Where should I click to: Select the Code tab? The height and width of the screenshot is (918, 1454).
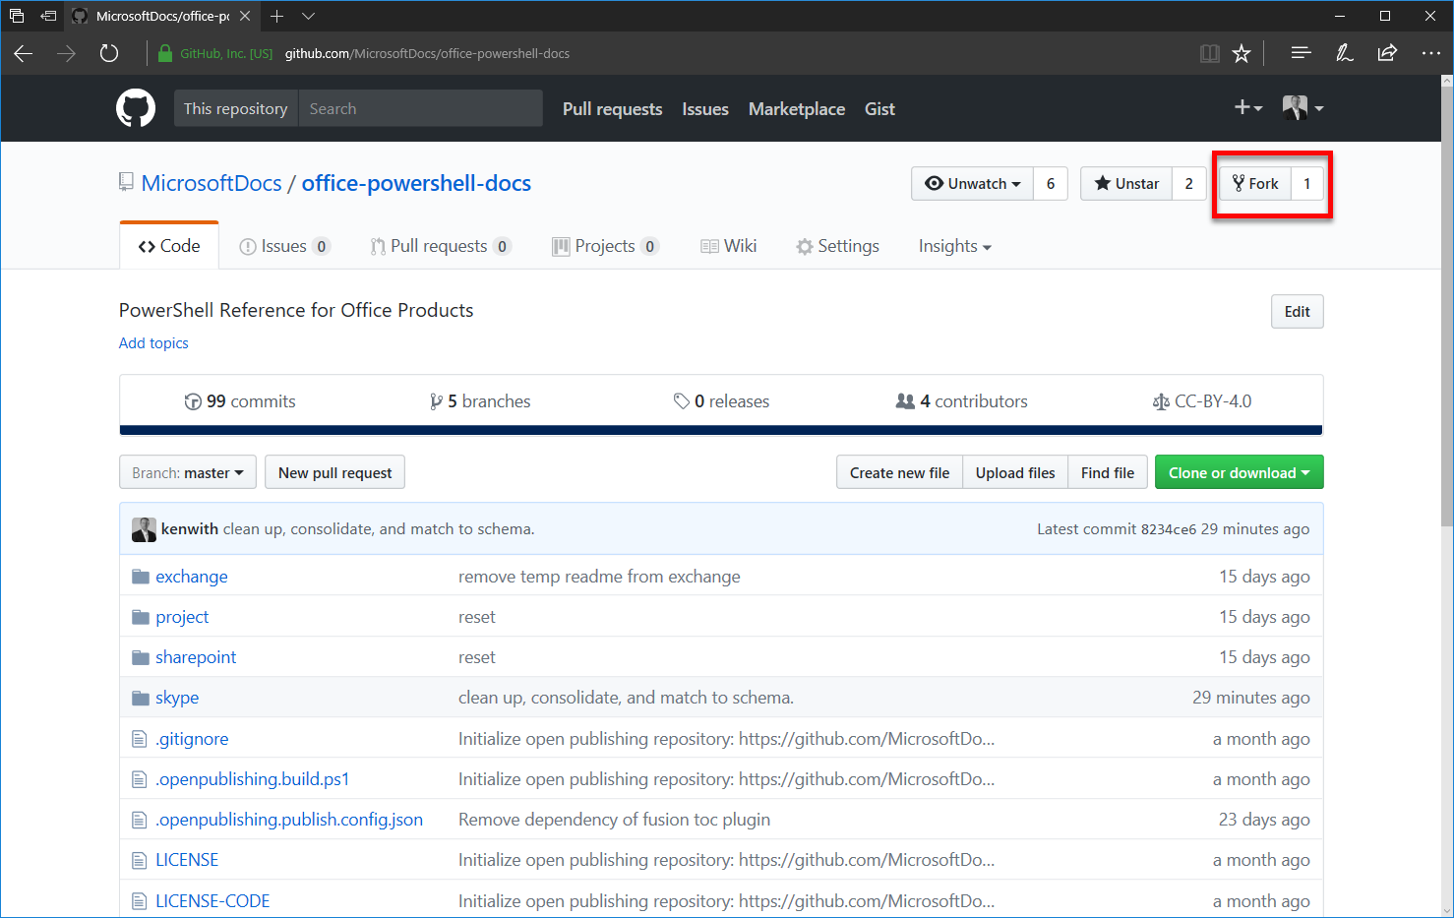(x=169, y=246)
